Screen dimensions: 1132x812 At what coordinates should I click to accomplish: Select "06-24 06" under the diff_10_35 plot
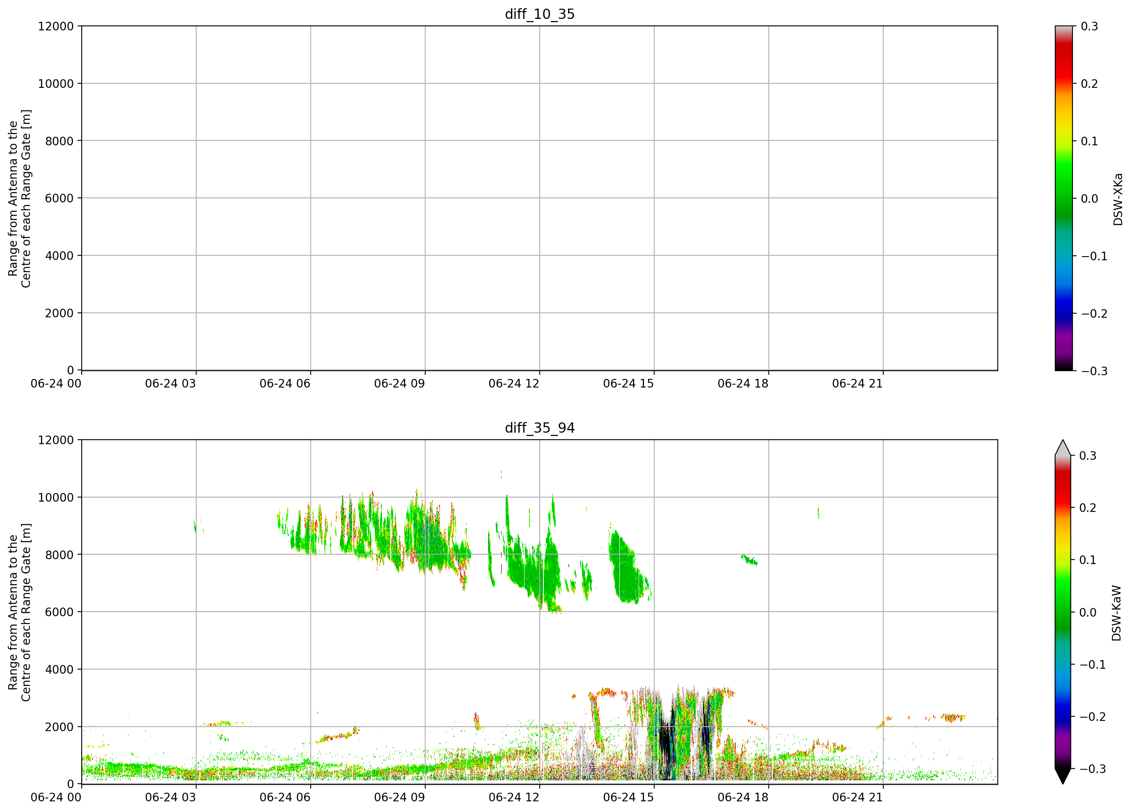(x=285, y=384)
